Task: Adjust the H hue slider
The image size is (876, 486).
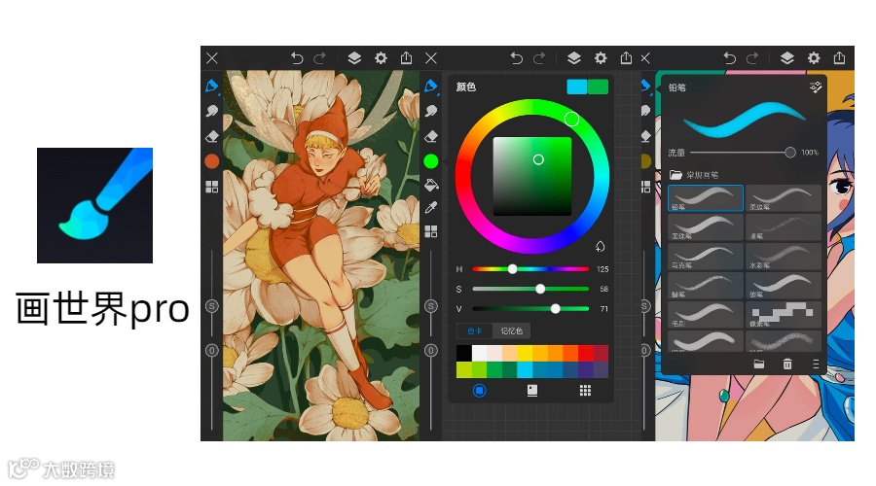Action: pyautogui.click(x=530, y=269)
